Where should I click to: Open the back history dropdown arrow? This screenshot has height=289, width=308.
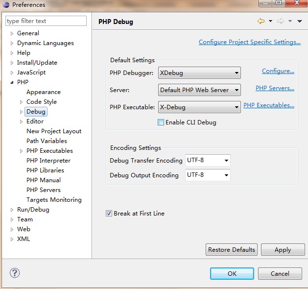[270, 21]
